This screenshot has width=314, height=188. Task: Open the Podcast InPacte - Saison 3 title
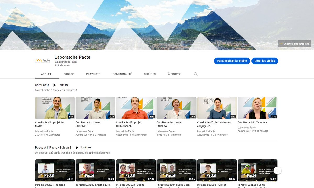tap(53, 148)
